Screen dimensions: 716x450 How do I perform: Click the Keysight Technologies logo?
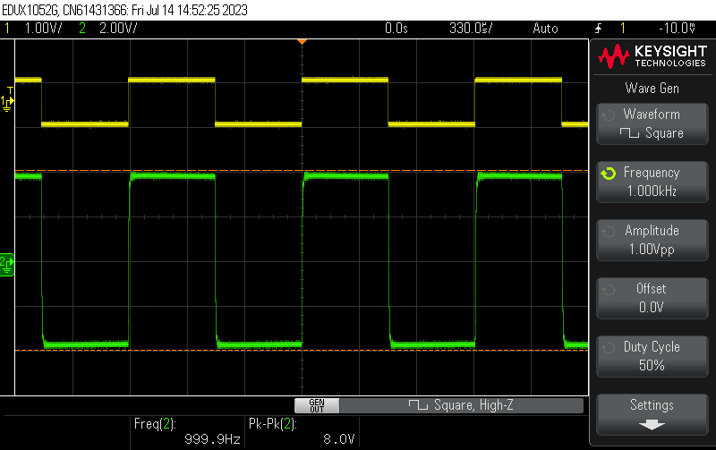[652, 56]
